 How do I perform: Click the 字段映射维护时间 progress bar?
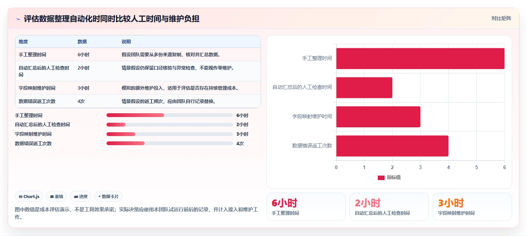pyautogui.click(x=169, y=134)
